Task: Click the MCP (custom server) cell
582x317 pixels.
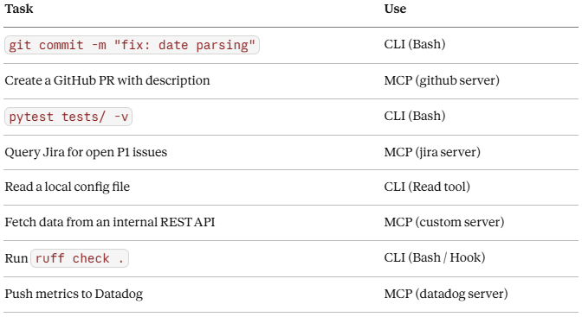Action: pos(444,222)
